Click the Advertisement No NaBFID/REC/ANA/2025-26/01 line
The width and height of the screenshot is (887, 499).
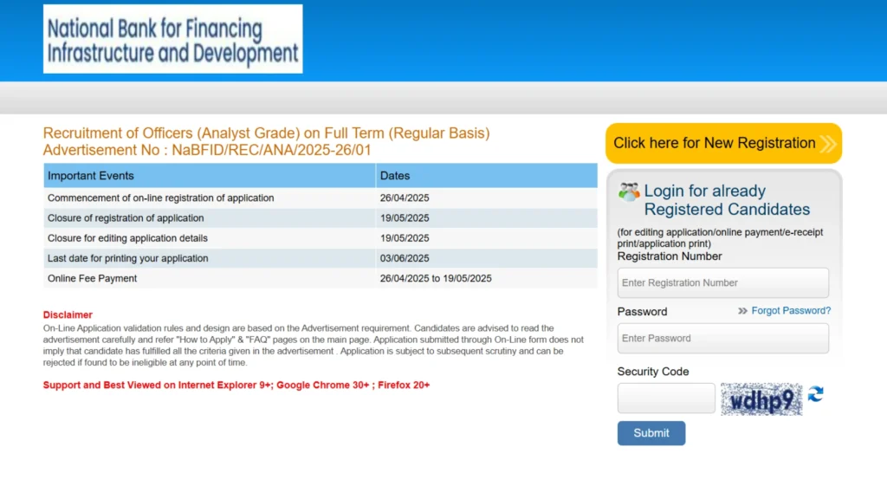click(x=207, y=150)
